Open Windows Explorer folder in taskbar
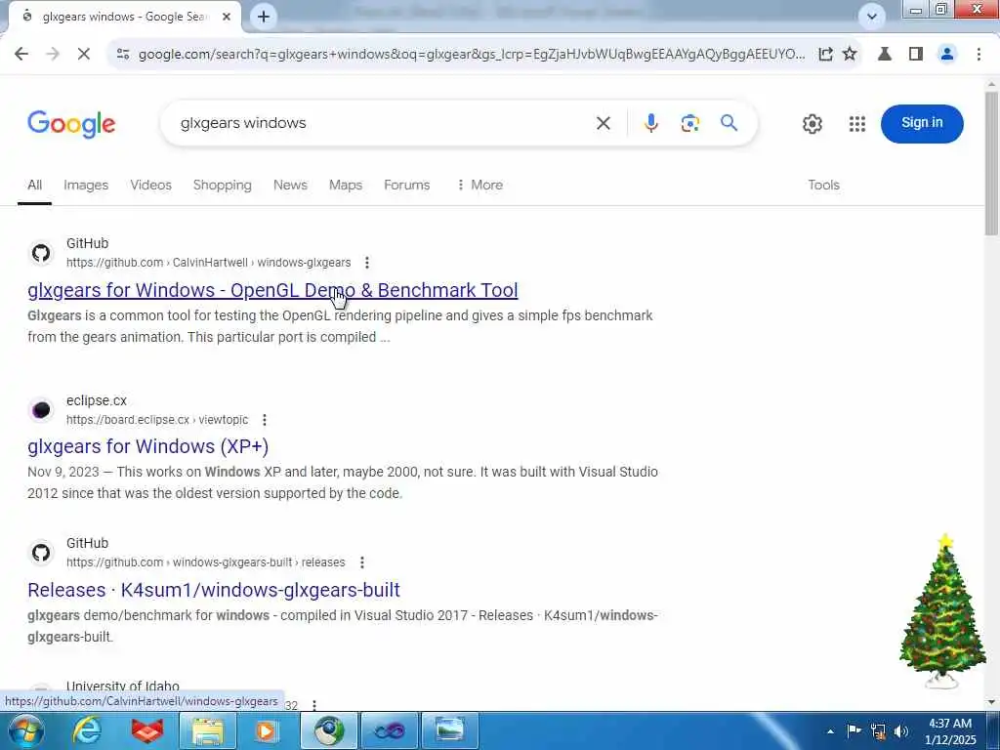Image resolution: width=1000 pixels, height=750 pixels. coord(208,730)
